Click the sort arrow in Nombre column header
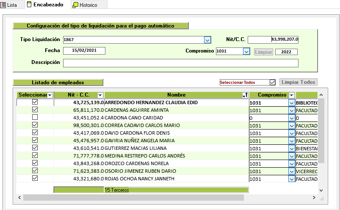 245,95
